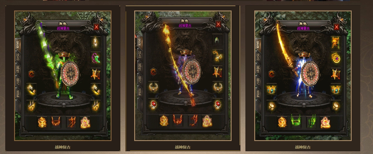Select the red dragon emblem slot in green-staff panel
This screenshot has height=154, width=373.
click(x=31, y=74)
